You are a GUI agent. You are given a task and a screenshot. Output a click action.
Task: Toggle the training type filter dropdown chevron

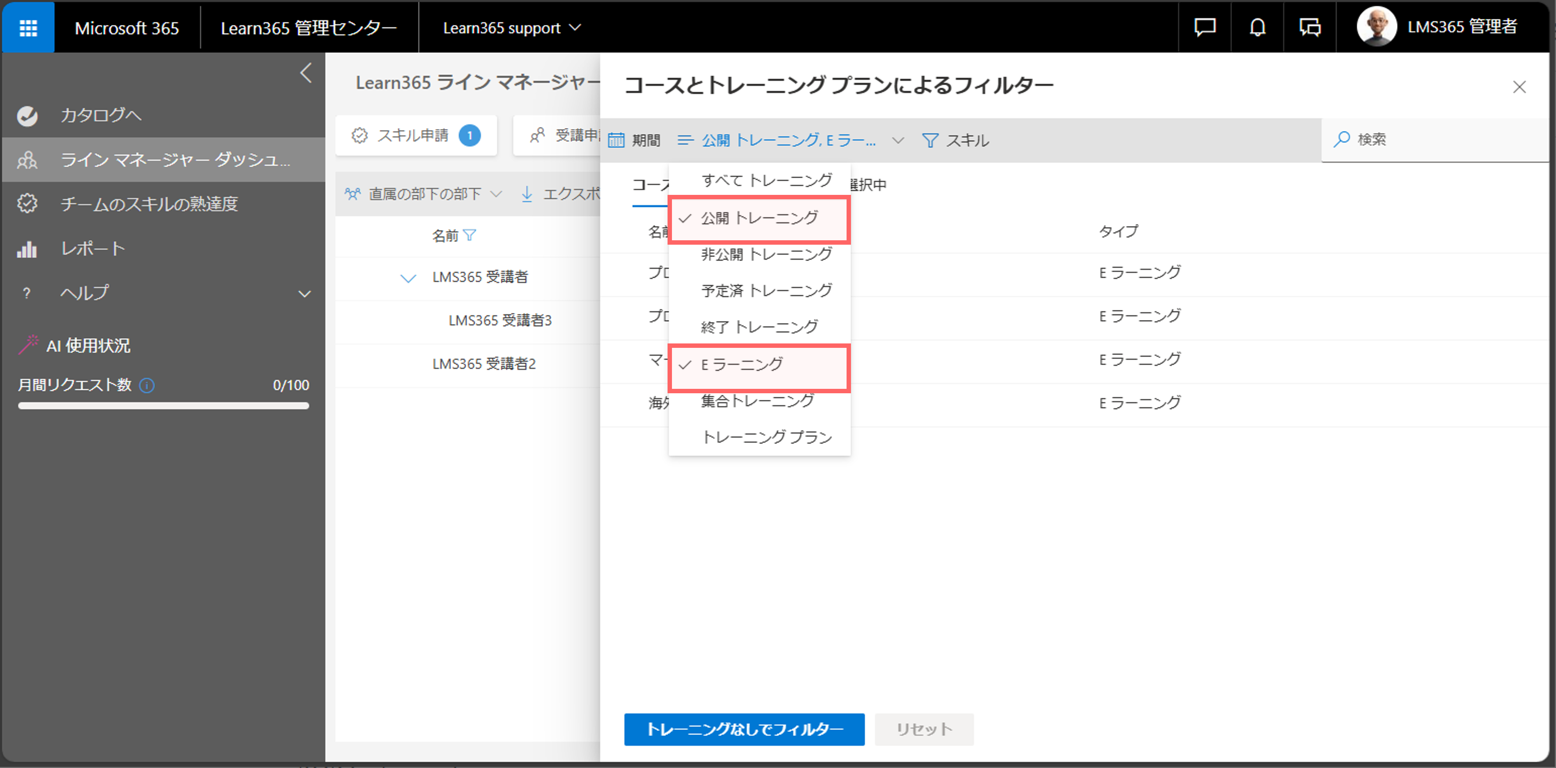[x=898, y=141]
